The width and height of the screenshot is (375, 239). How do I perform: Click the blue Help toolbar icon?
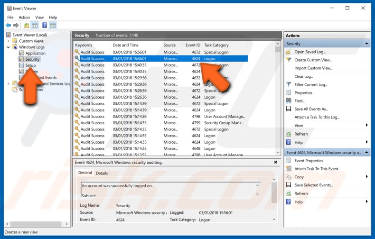45,25
